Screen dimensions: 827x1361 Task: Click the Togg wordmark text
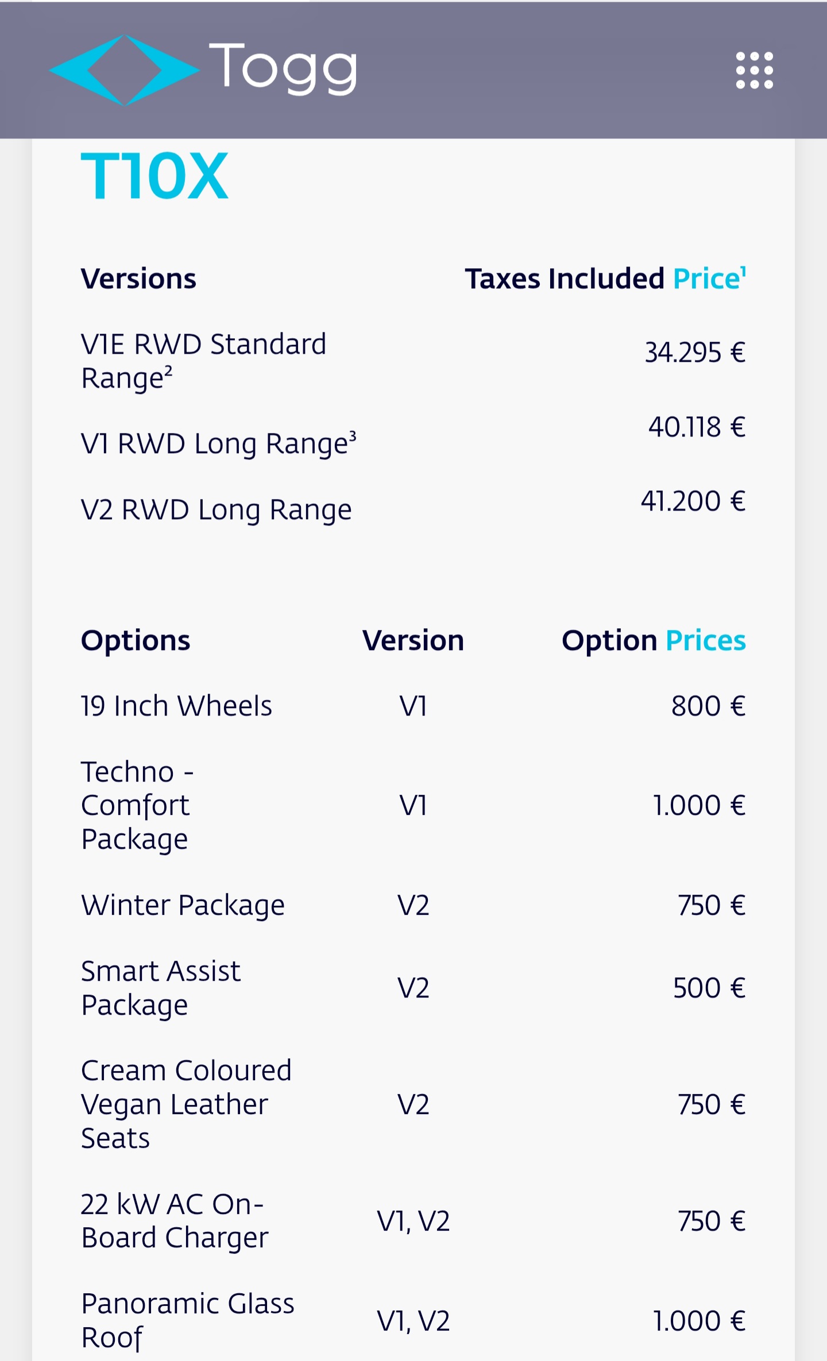283,68
